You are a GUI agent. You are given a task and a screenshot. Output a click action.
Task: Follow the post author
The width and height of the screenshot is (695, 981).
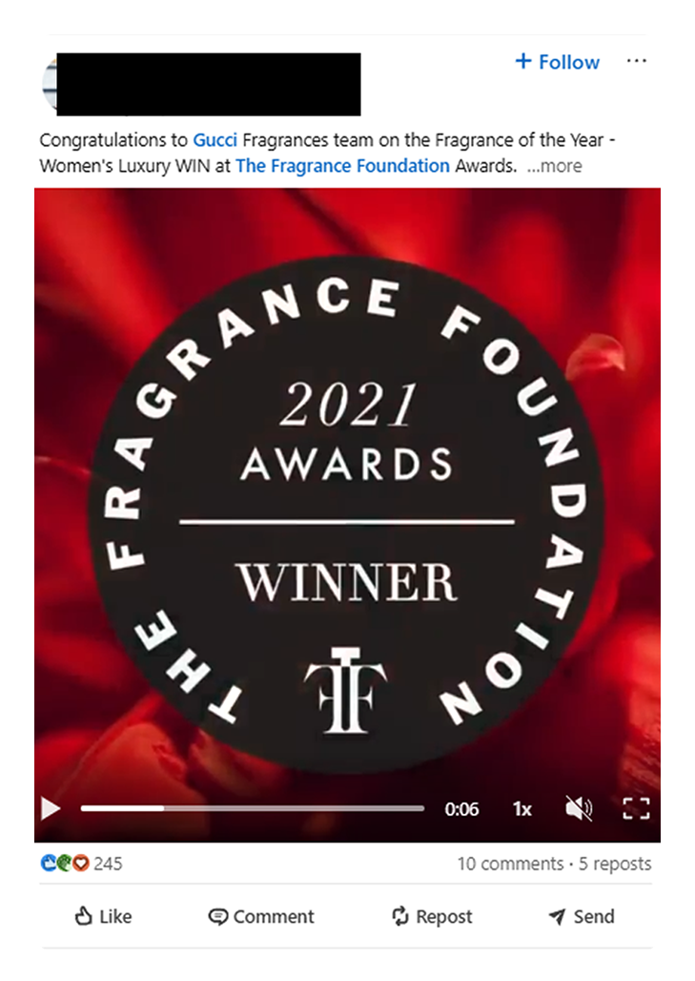point(557,61)
